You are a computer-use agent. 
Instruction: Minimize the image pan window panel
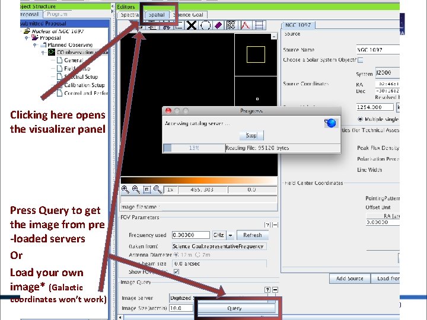(273, 37)
